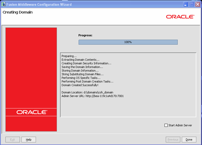Click the 'Progress:' label

pos(85,35)
